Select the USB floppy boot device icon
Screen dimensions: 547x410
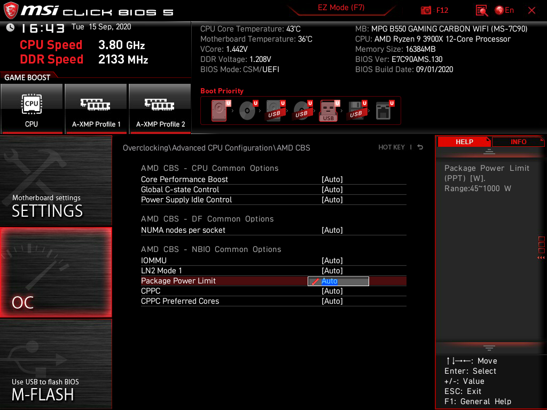point(356,111)
